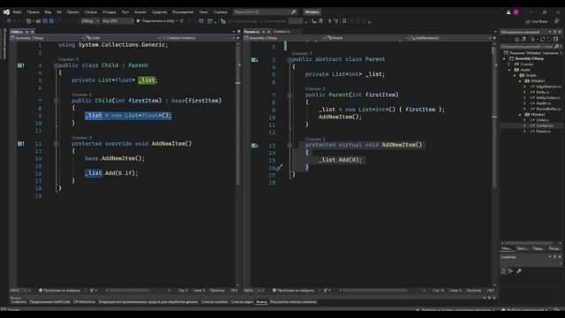Click the Child.cs horizontal scrollbar thumb
565x318 pixels.
coord(130,291)
